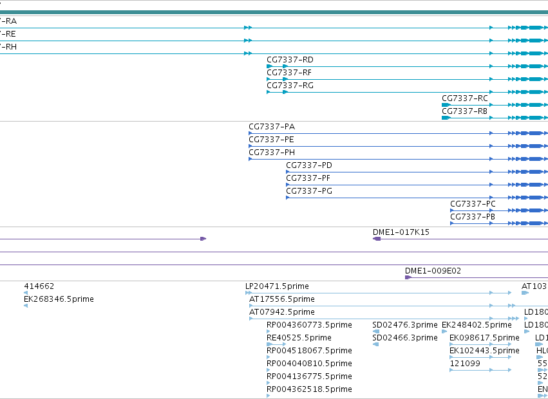Select EST RP004040810.5prime
548x399 pixels.
point(309,364)
